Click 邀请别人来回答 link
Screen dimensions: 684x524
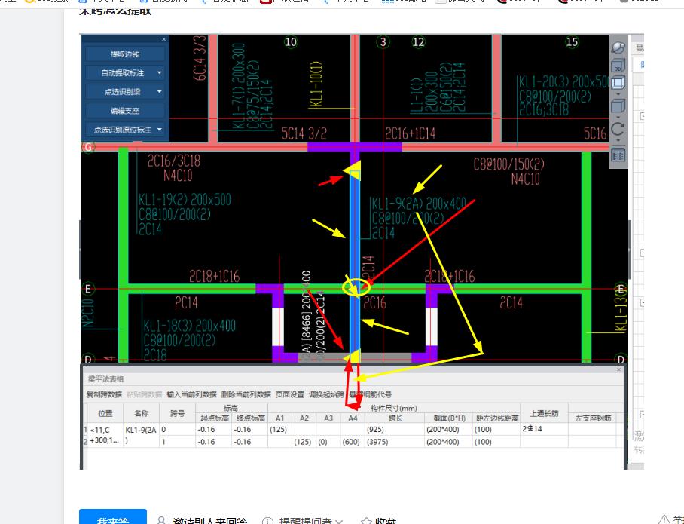(203, 520)
